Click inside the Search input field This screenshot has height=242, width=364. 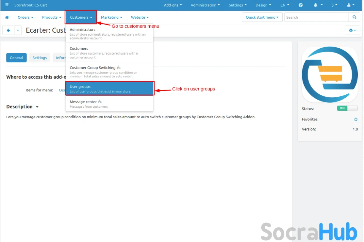[x=316, y=17]
